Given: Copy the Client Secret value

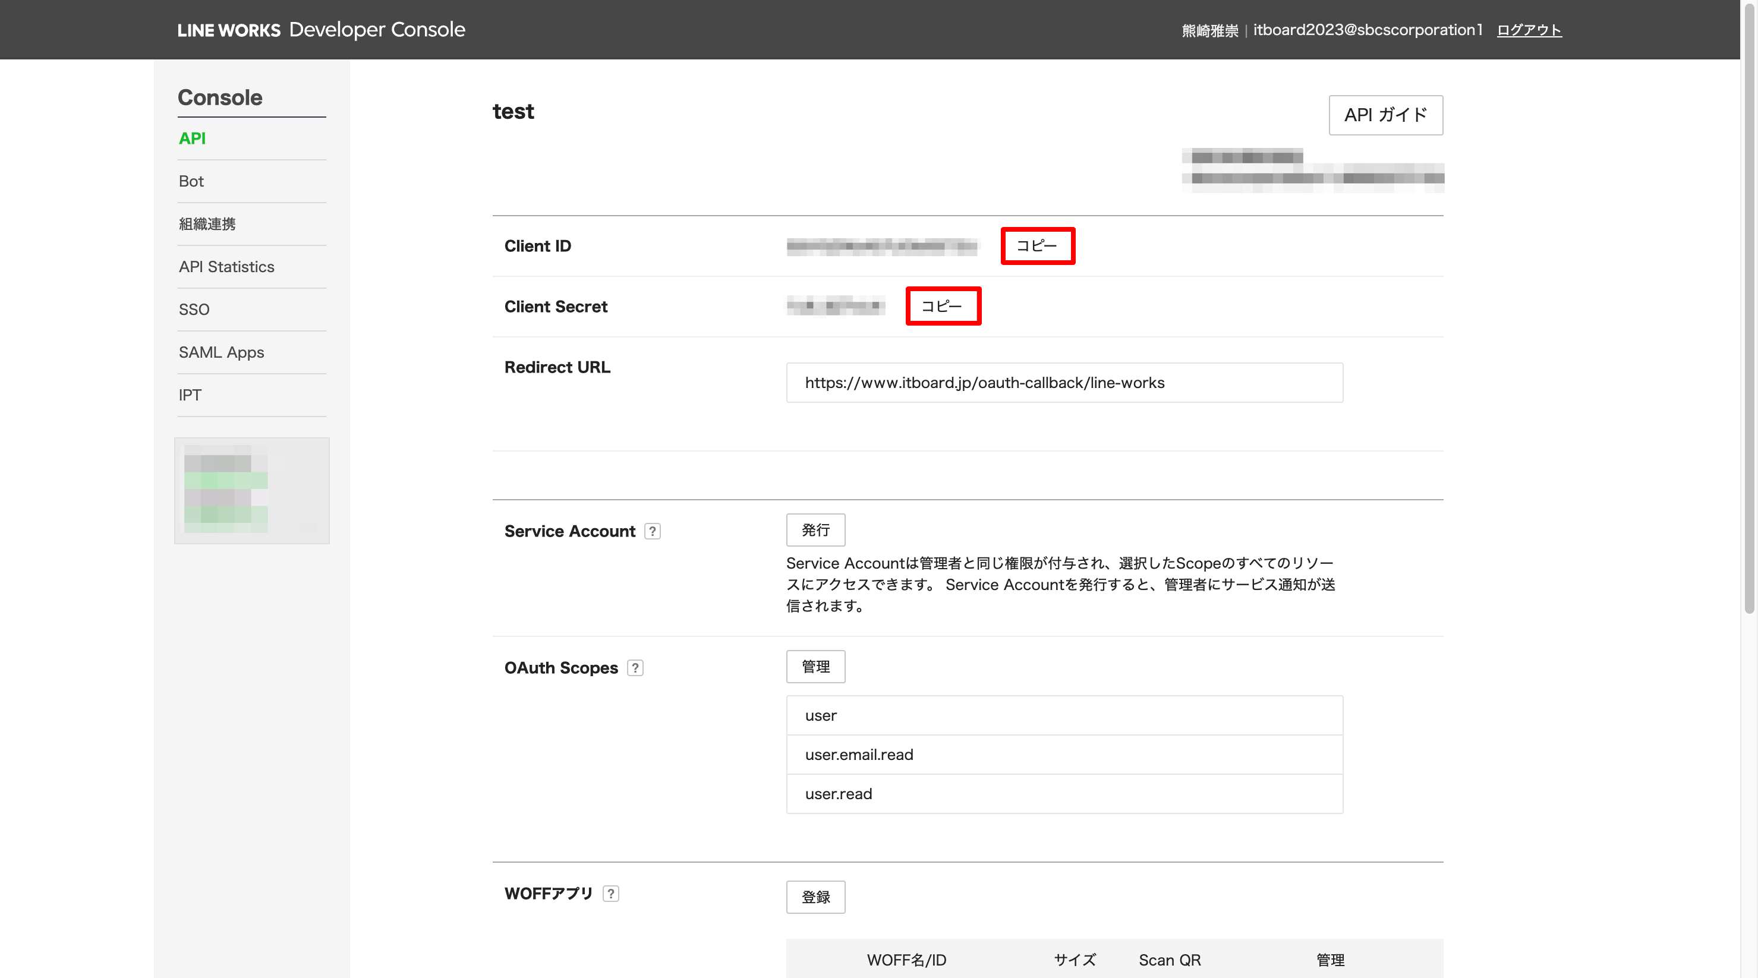Looking at the screenshot, I should pos(943,306).
